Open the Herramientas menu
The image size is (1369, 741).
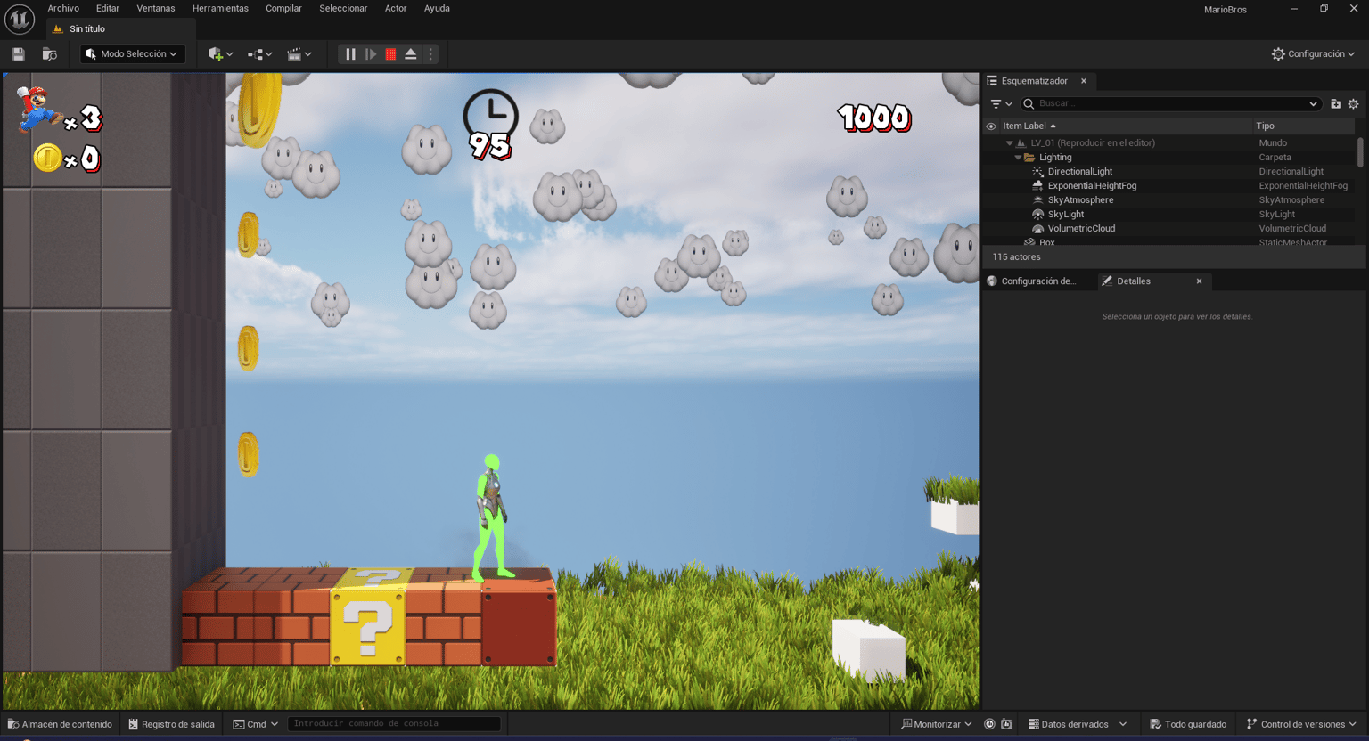[220, 8]
